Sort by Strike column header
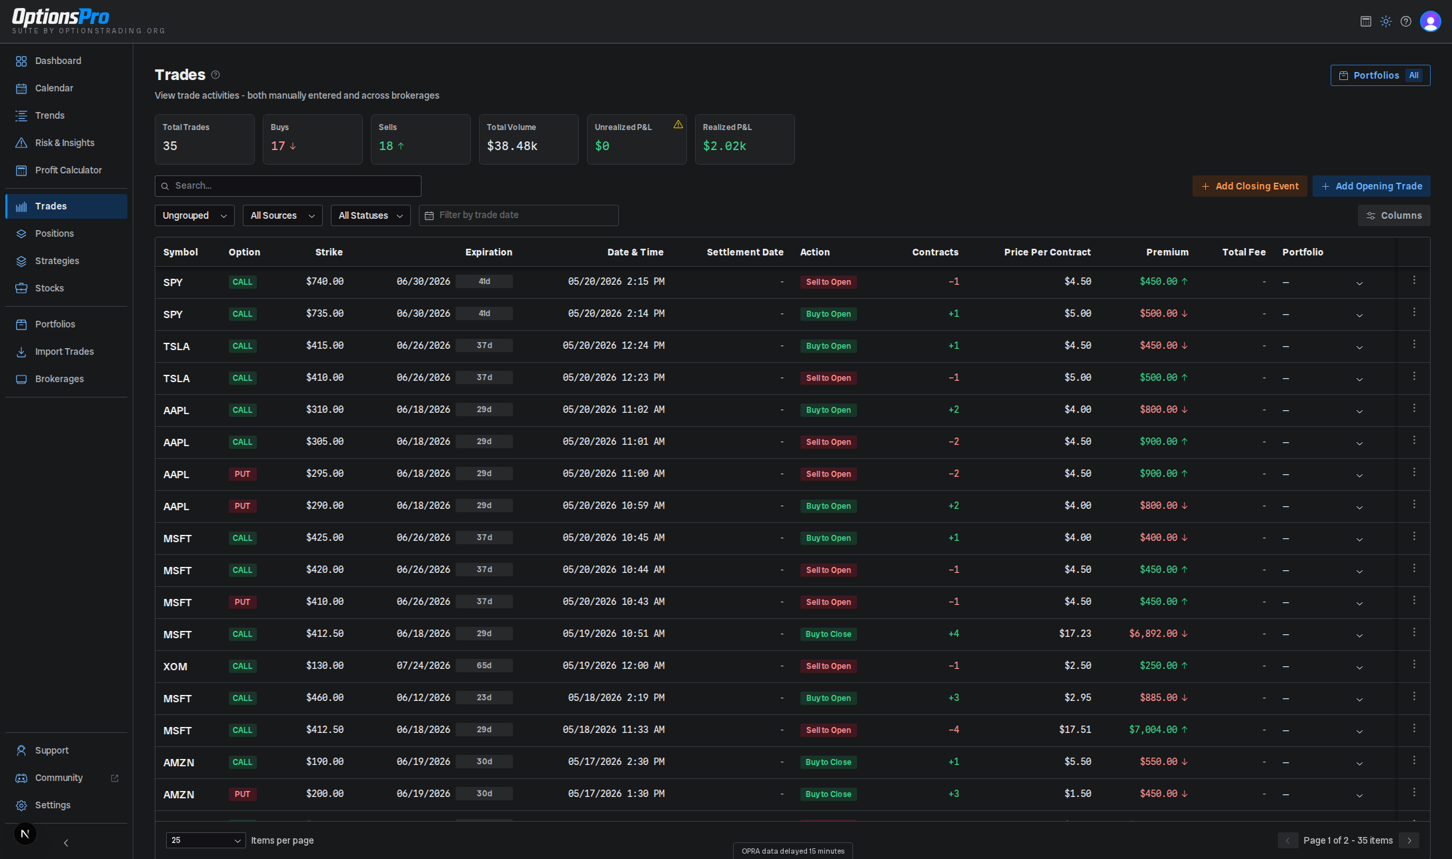Screen dimensions: 1452x859 [329, 252]
